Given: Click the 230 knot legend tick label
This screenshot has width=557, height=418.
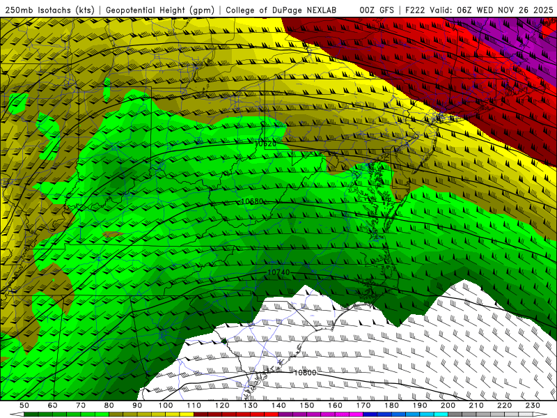Looking at the screenshot, I should click(533, 405).
